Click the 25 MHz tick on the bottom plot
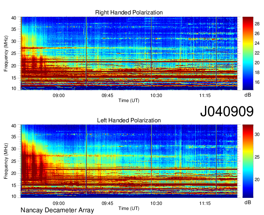 14,161
